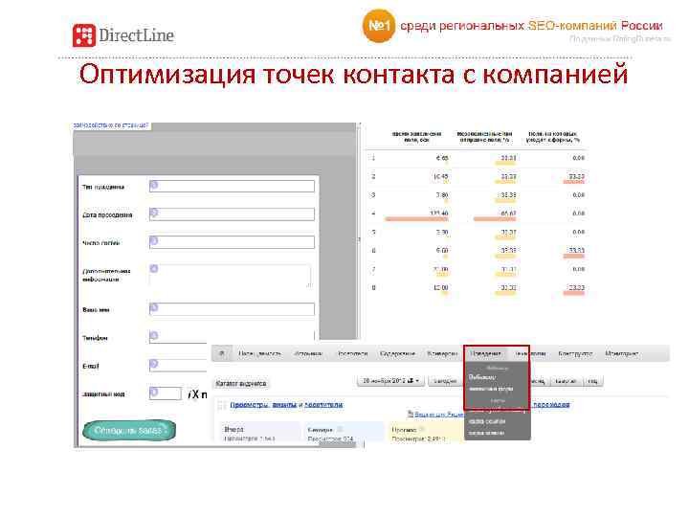
Task: Click the orange №1 badge
Action: (x=379, y=26)
